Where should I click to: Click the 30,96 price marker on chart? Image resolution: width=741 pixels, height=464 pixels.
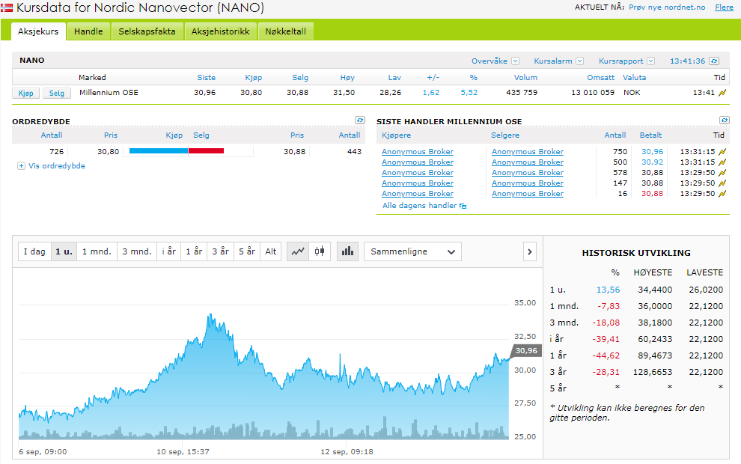click(525, 350)
